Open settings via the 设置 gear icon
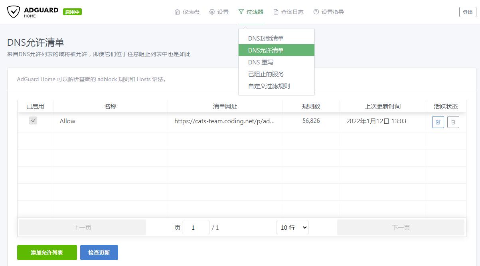The width and height of the screenshot is (480, 266). pyautogui.click(x=212, y=12)
